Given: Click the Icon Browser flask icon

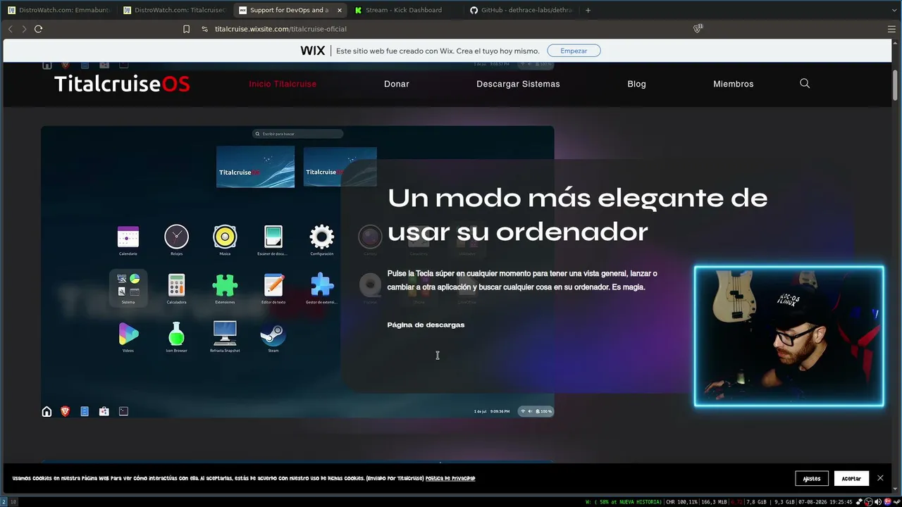Looking at the screenshot, I should [176, 334].
